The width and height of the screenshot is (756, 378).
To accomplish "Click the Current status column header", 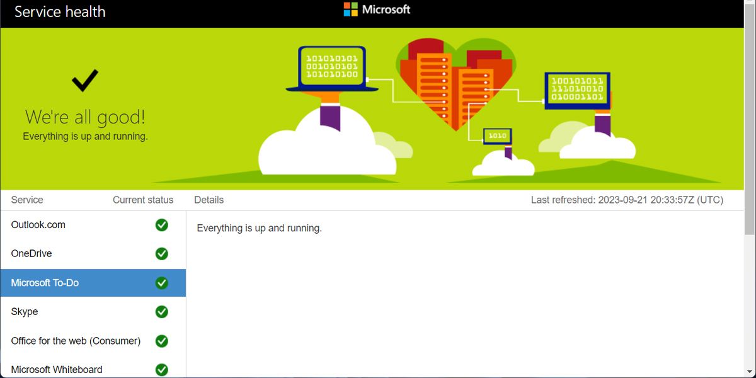I will coord(142,200).
